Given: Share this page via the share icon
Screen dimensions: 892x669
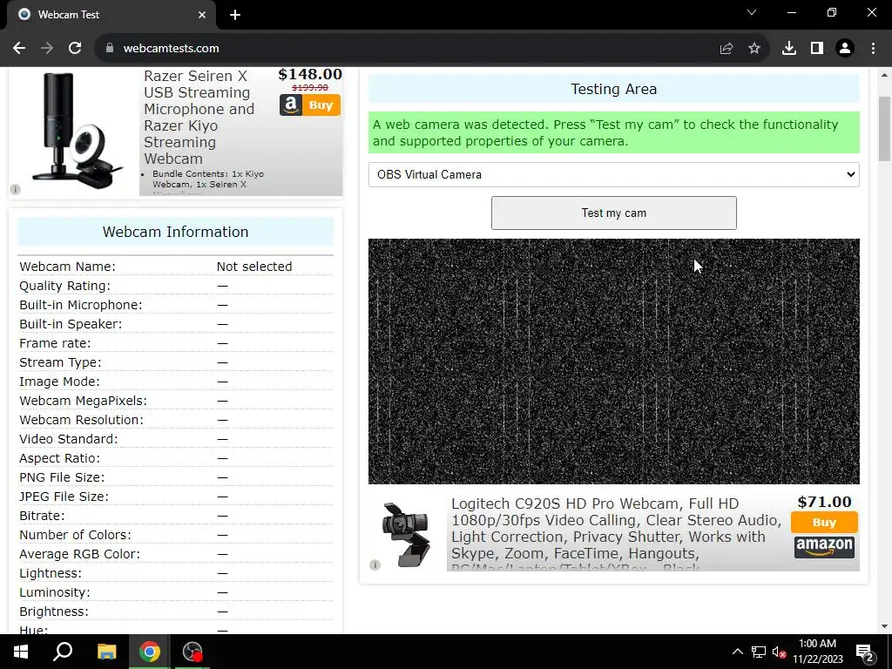Looking at the screenshot, I should 726,49.
